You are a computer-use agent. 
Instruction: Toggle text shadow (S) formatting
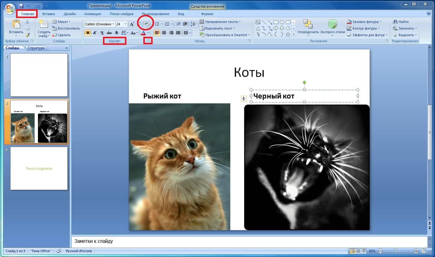tap(117, 33)
